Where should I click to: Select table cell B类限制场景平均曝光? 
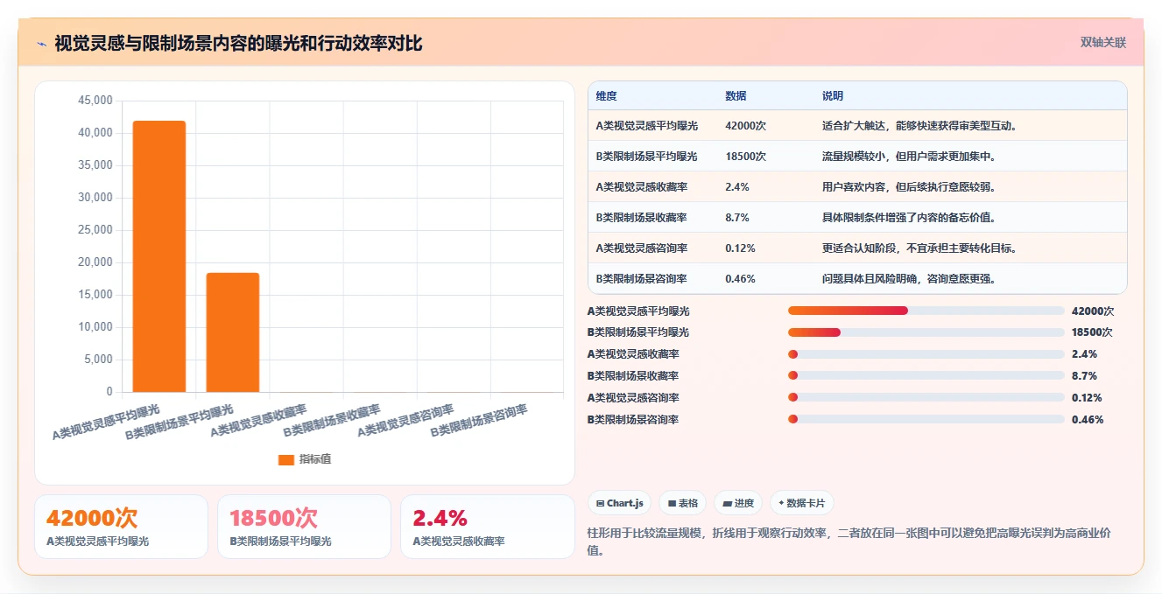pos(646,157)
